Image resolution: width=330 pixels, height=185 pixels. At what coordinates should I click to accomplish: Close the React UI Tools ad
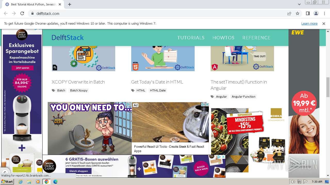pos(207,104)
